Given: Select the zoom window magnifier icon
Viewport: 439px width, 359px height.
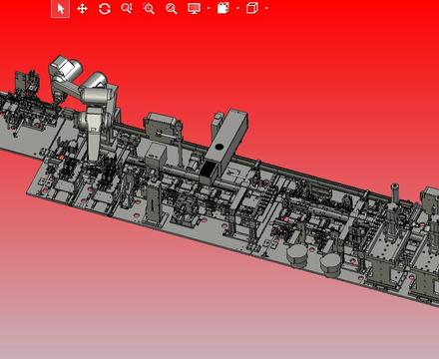Looking at the screenshot, I should [x=149, y=9].
